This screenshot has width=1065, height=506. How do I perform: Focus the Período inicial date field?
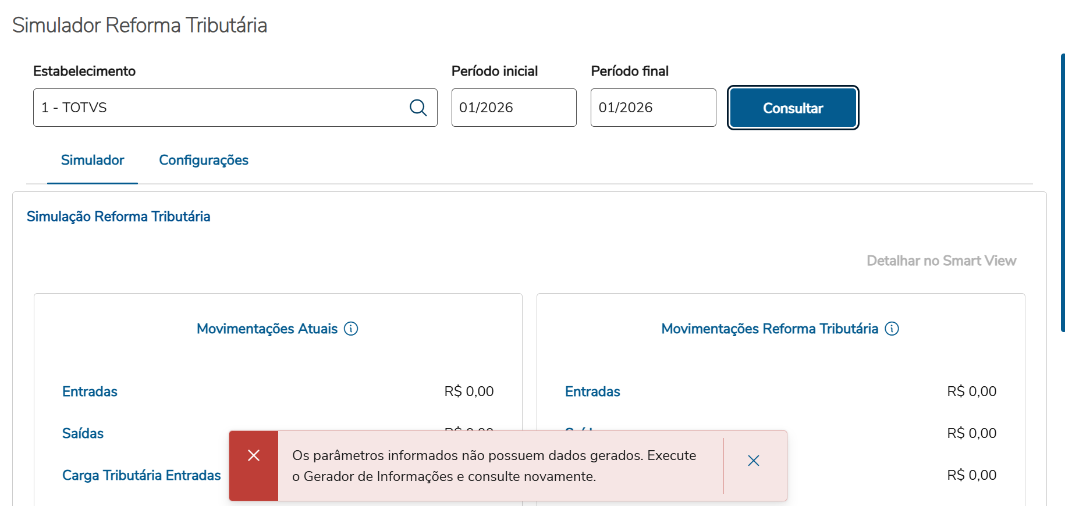(x=513, y=108)
